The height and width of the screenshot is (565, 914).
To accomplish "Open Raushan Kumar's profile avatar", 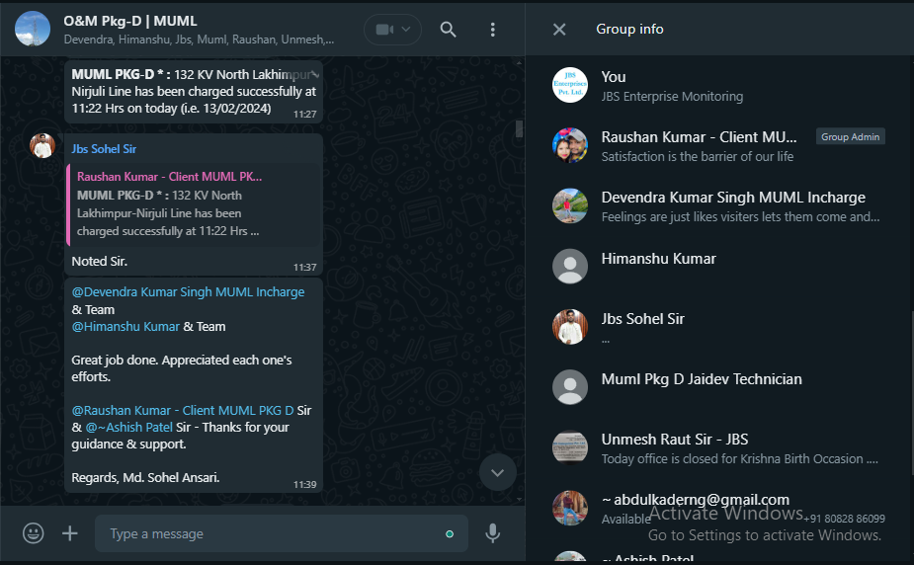I will (x=569, y=145).
